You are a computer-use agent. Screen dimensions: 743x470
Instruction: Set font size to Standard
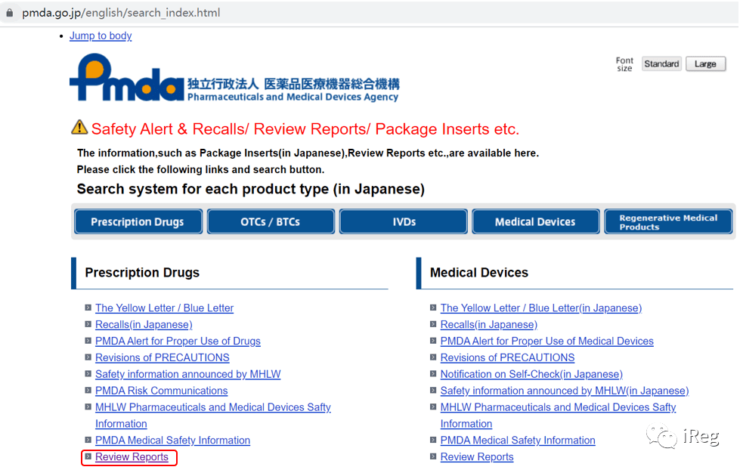661,64
